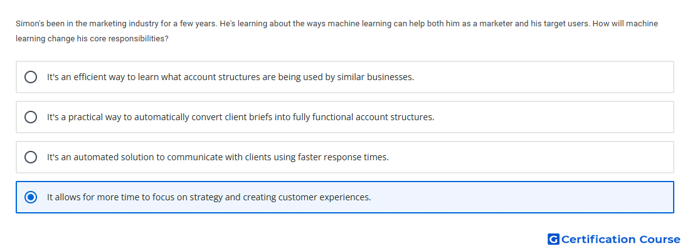Click the second answer option card about account structures

click(345, 117)
